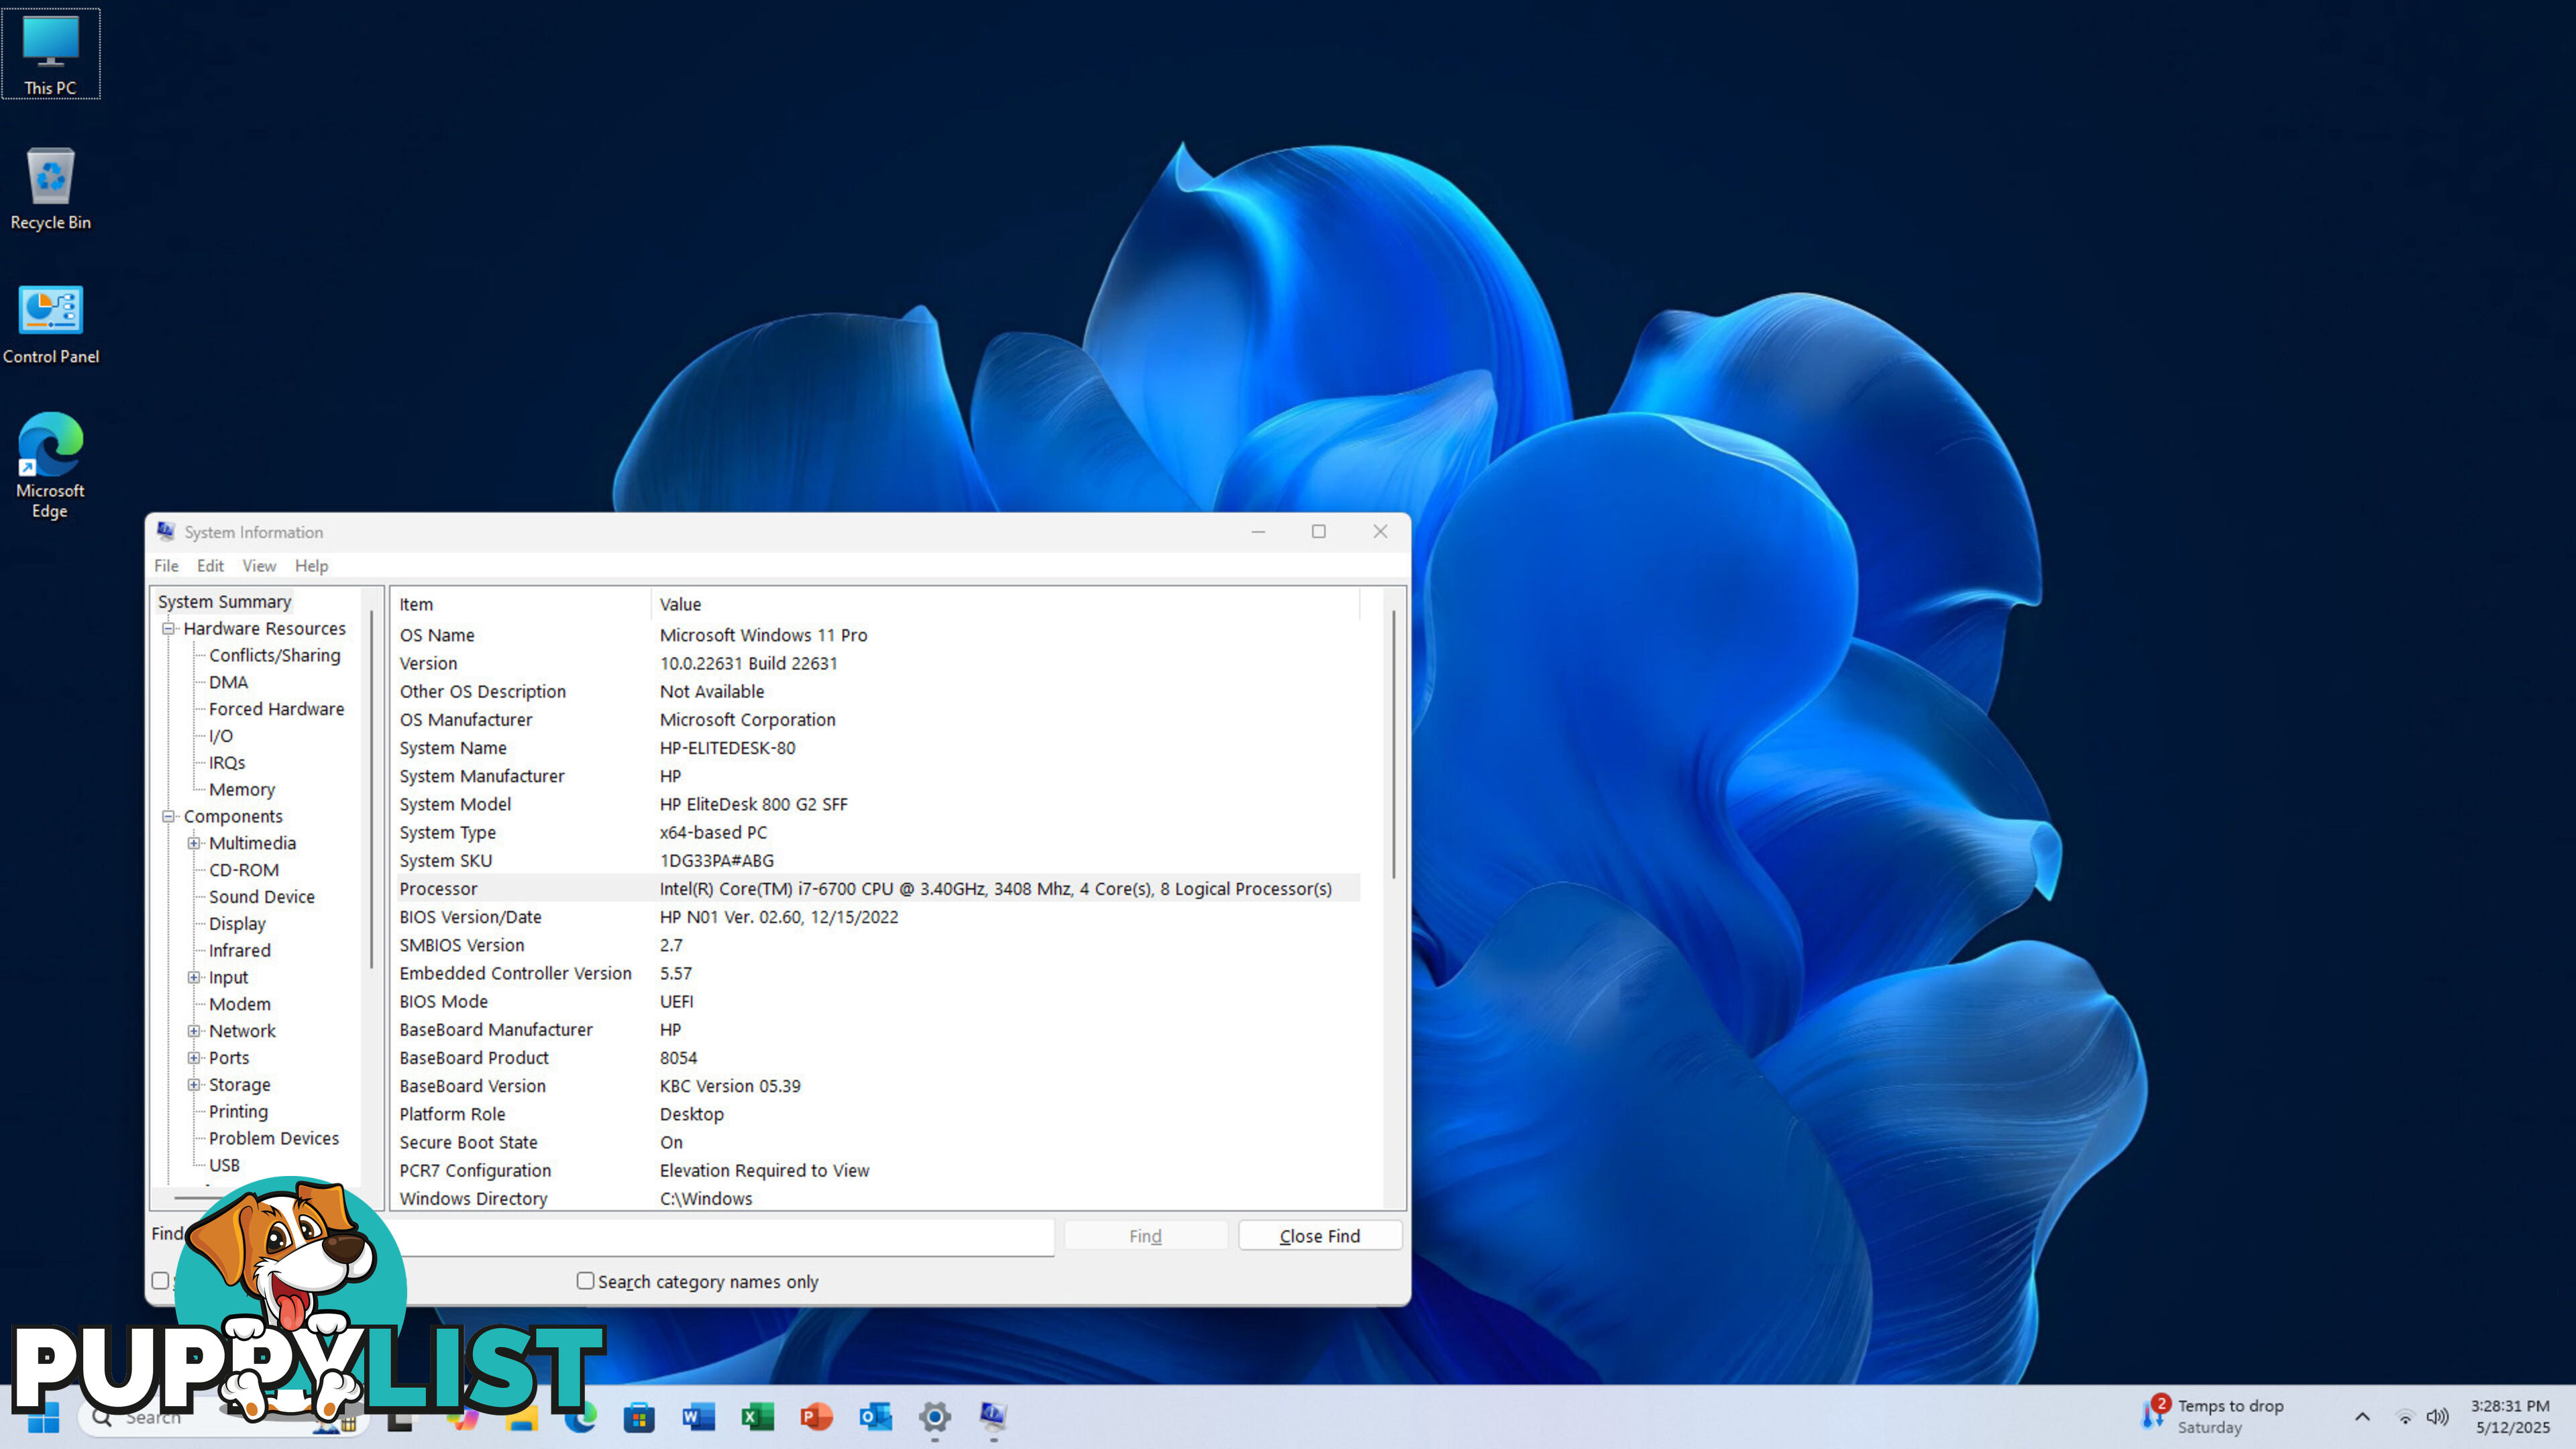Select Forced Hardware in the tree

(x=276, y=710)
